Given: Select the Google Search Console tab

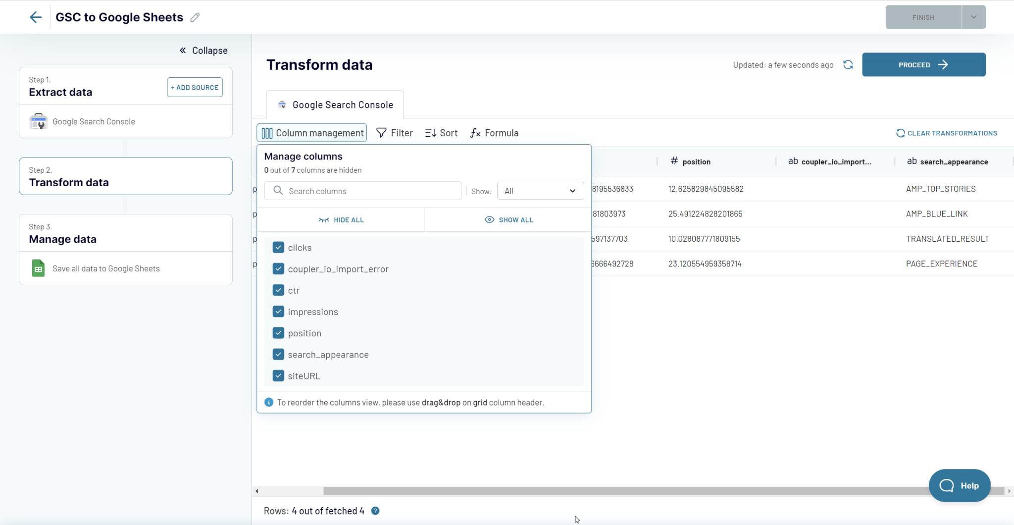Looking at the screenshot, I should coord(335,105).
